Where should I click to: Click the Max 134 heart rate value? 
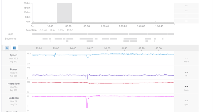(14, 87)
